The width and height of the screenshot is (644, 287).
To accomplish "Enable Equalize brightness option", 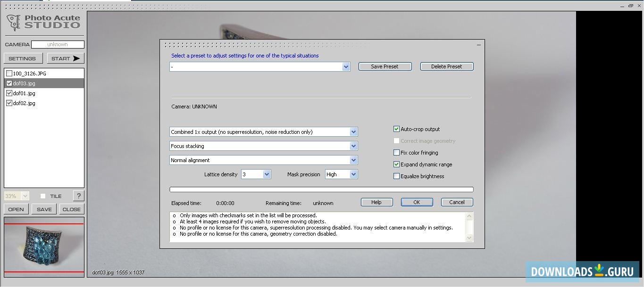I will 397,176.
